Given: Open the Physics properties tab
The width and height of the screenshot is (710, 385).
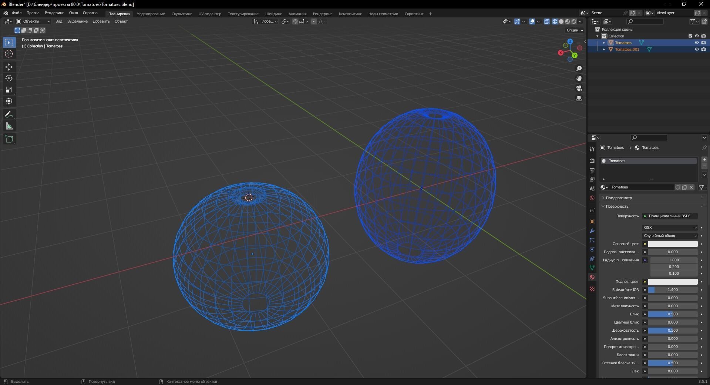Looking at the screenshot, I should (x=592, y=250).
